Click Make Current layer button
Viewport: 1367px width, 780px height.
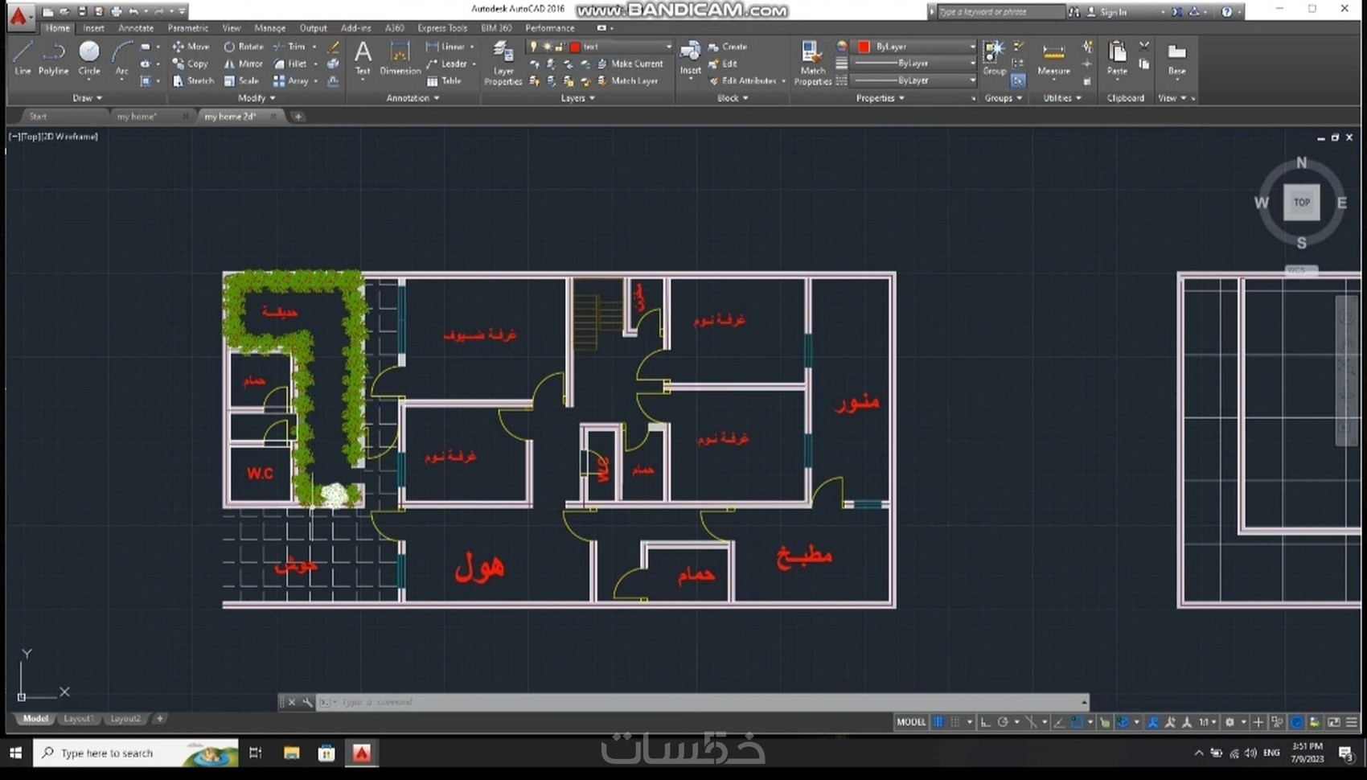coord(630,64)
